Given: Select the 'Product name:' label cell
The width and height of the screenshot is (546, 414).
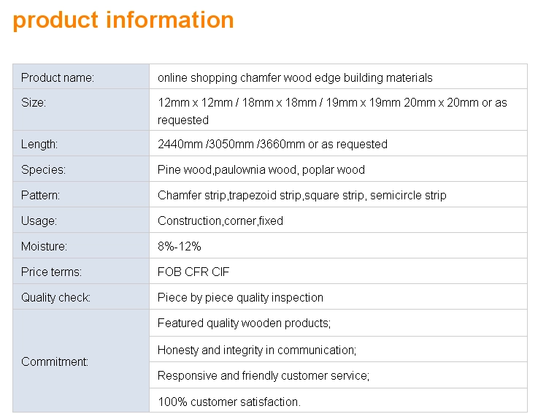Looking at the screenshot, I should pyautogui.click(x=81, y=77).
